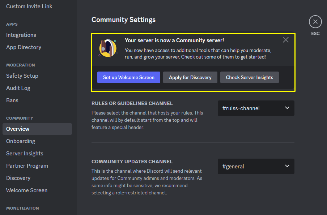The height and width of the screenshot is (215, 327).
Task: Click the Moderation section header
Action: pos(20,65)
